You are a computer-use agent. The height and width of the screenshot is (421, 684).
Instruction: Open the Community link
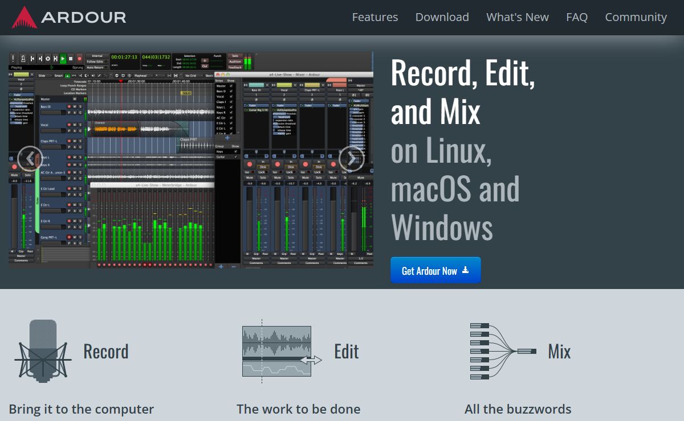click(636, 17)
